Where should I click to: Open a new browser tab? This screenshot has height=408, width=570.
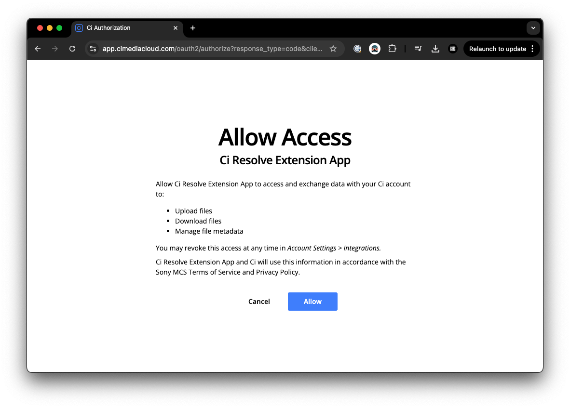tap(193, 28)
